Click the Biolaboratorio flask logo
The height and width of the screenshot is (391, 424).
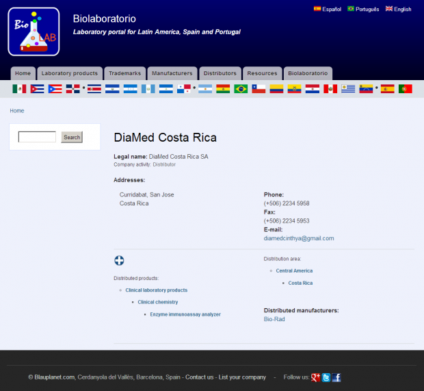pyautogui.click(x=34, y=31)
